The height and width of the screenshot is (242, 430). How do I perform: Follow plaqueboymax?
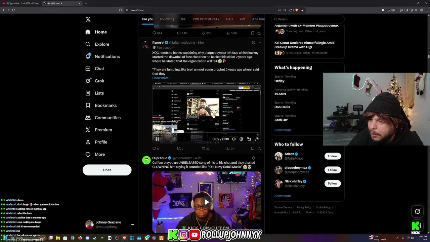point(333,170)
